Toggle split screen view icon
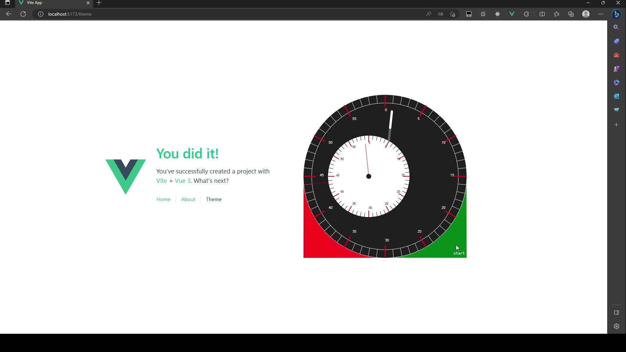Viewport: 626px width, 352px height. [542, 14]
